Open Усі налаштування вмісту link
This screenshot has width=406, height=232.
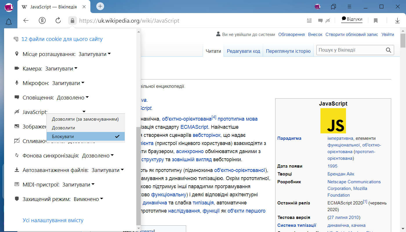[53, 220]
